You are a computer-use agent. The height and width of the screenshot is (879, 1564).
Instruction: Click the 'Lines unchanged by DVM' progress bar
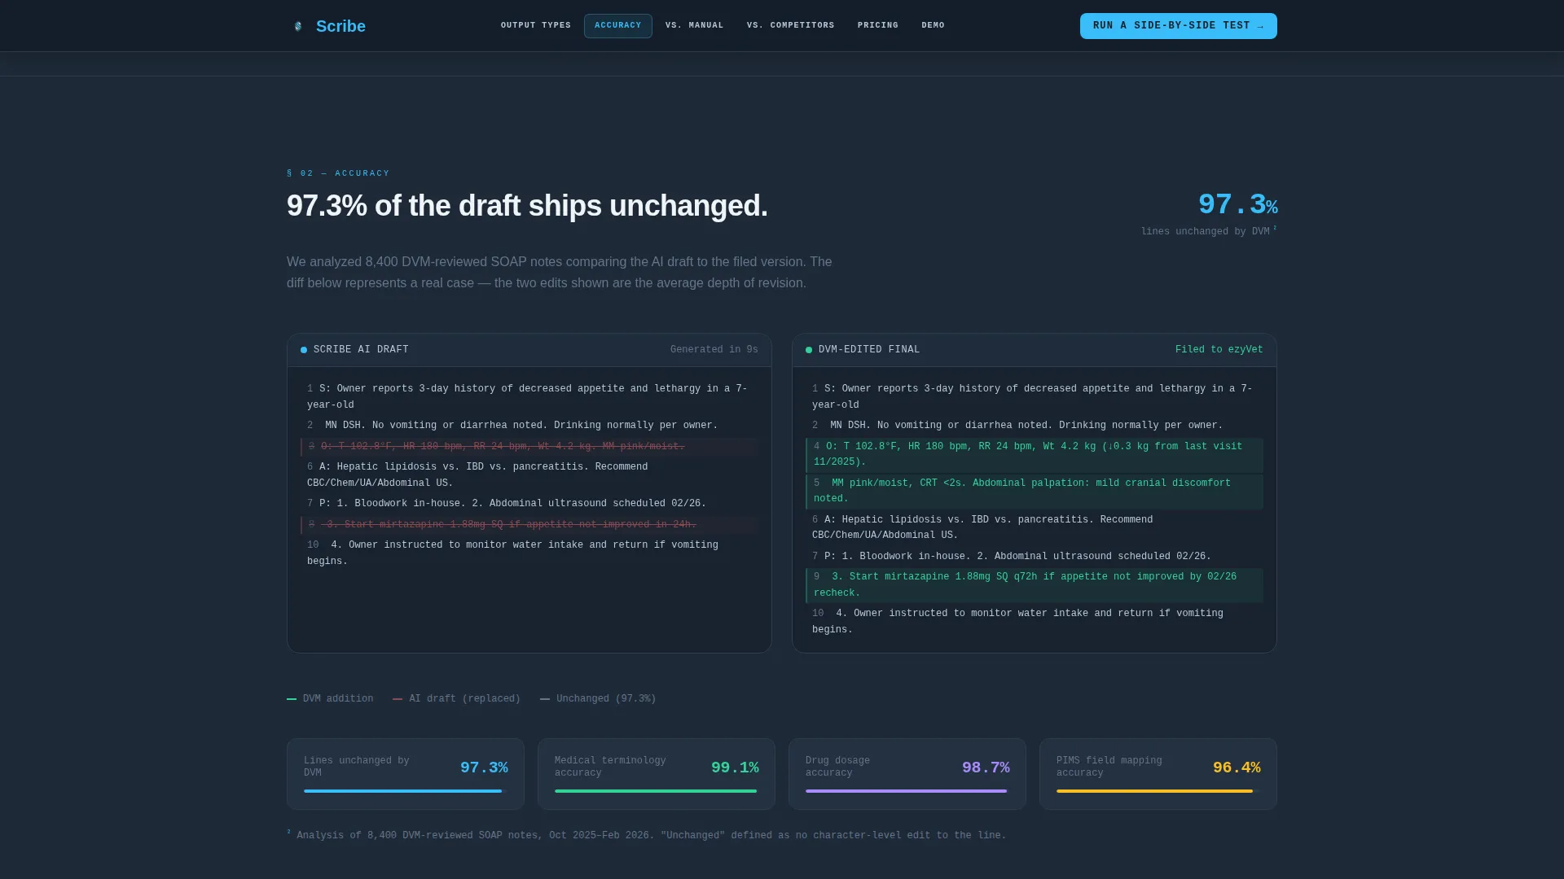pos(406,791)
